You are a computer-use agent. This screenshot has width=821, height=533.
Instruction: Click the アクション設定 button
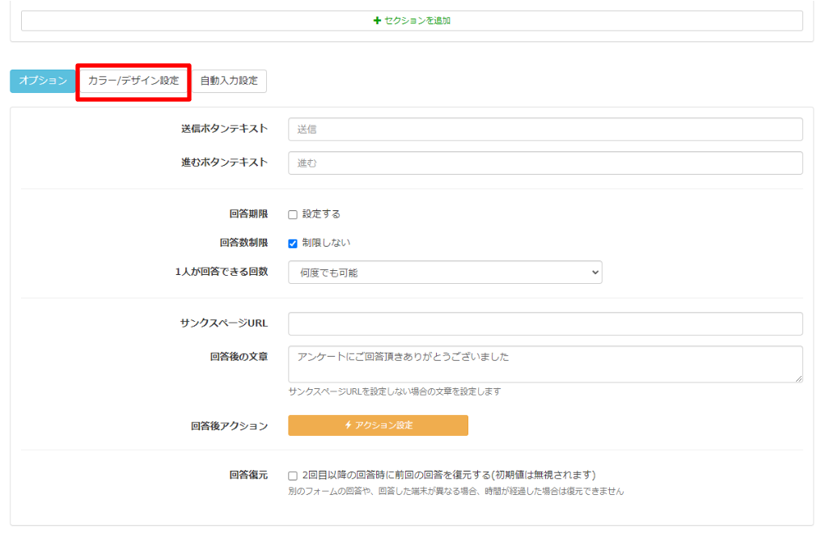(378, 425)
